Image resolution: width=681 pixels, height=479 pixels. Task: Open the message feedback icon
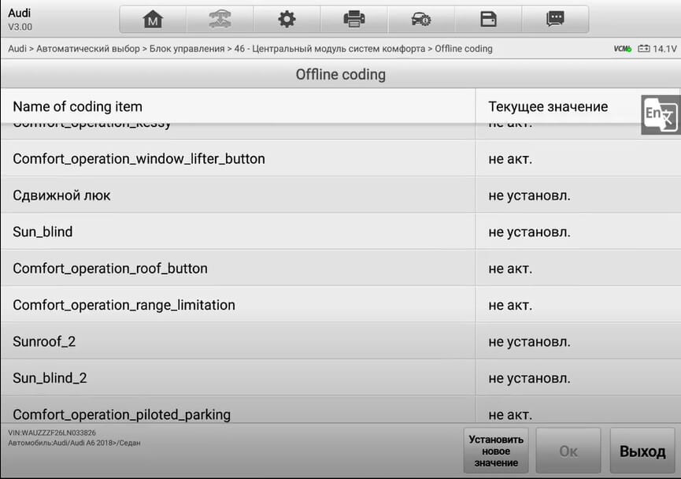pyautogui.click(x=555, y=20)
